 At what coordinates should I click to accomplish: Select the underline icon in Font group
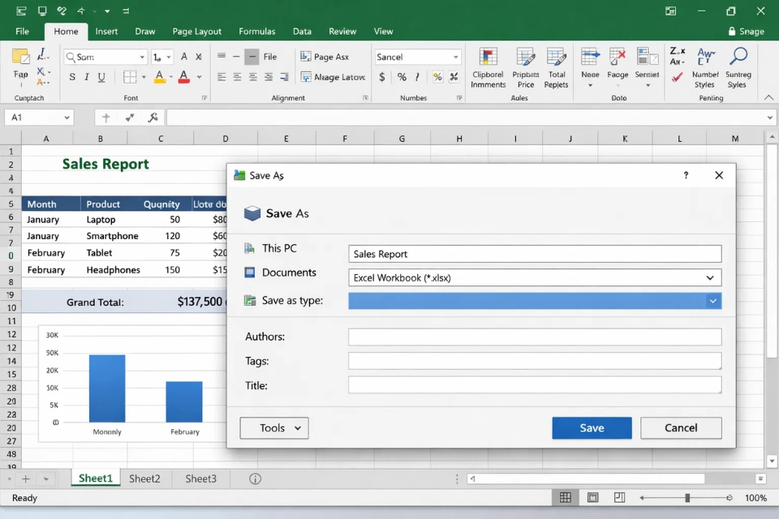100,76
